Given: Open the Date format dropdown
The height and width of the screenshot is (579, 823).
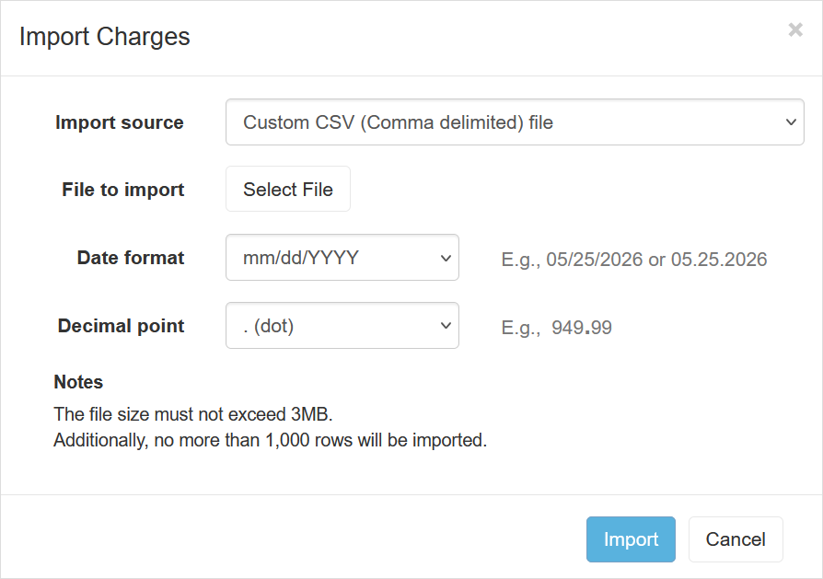Looking at the screenshot, I should pyautogui.click(x=342, y=257).
